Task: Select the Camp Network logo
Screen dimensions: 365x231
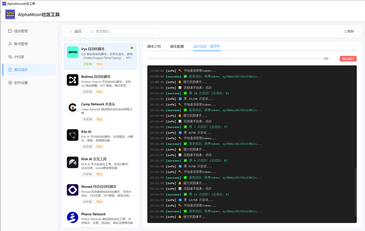Action: point(73,107)
